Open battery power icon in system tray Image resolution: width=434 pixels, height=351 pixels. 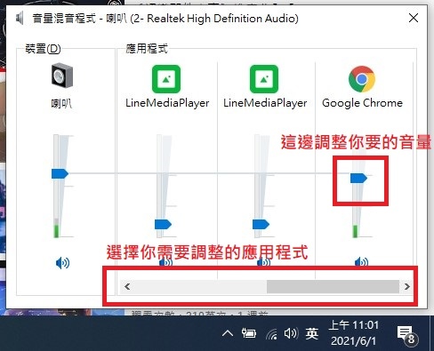[x=249, y=333]
